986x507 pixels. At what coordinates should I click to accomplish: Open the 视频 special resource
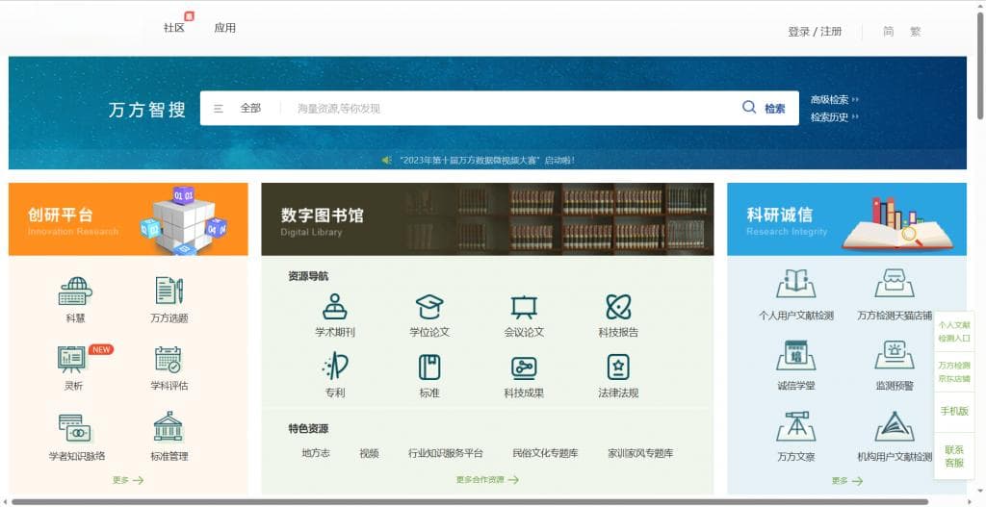click(369, 453)
